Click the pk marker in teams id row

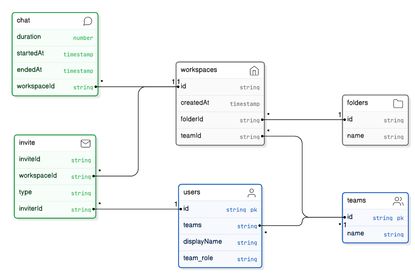tap(400, 218)
